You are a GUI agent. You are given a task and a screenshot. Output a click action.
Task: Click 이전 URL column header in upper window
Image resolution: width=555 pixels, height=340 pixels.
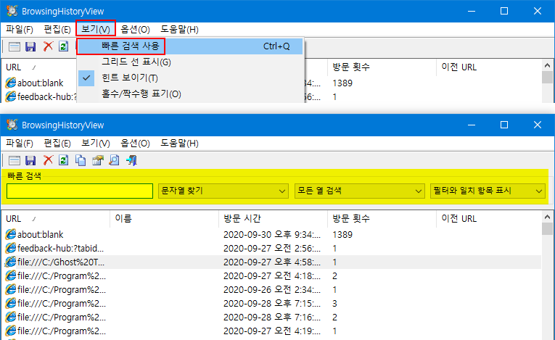(x=488, y=67)
